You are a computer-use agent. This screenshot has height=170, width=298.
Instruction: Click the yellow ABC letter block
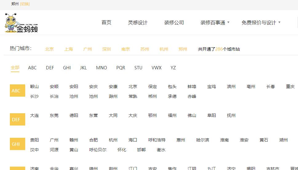point(17,91)
